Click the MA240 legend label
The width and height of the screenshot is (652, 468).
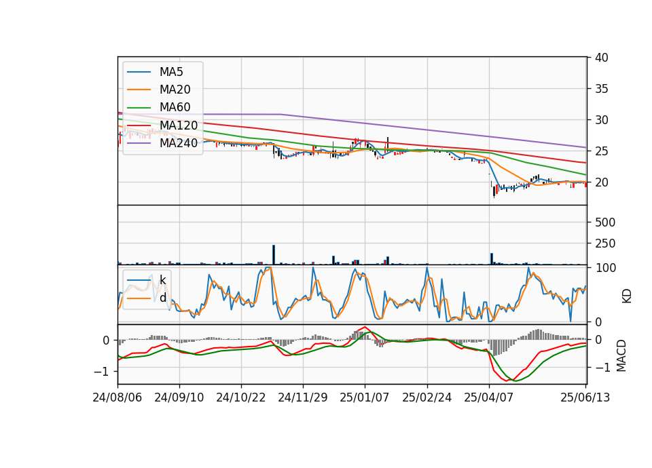[179, 143]
